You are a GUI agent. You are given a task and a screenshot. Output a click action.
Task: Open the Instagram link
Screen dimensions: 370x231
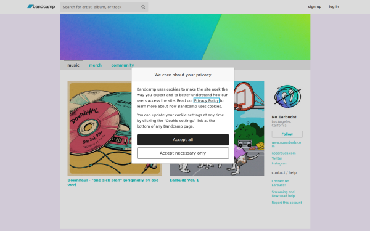(x=279, y=163)
